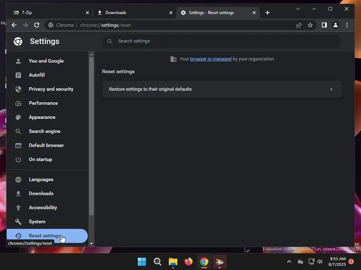This screenshot has width=361, height=270.
Task: Select System in the sidebar
Action: point(47,221)
